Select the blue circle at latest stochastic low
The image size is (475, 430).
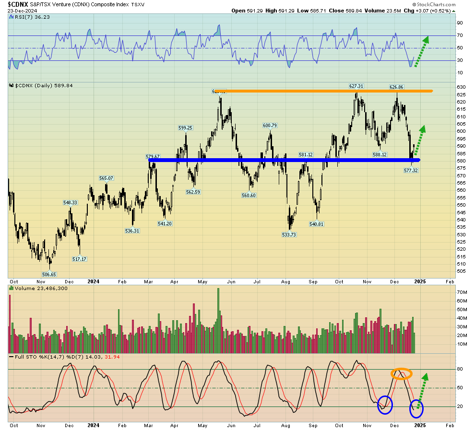(x=416, y=408)
